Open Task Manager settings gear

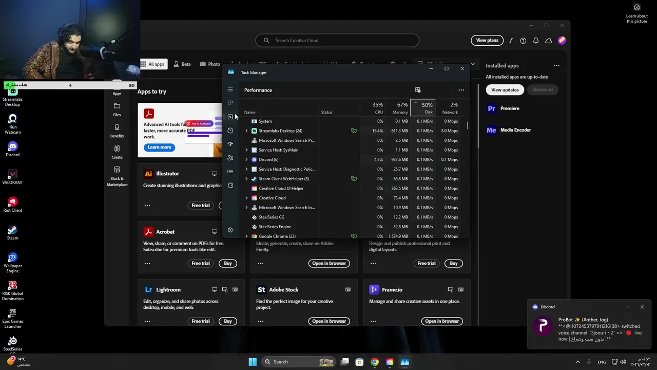pos(230,230)
